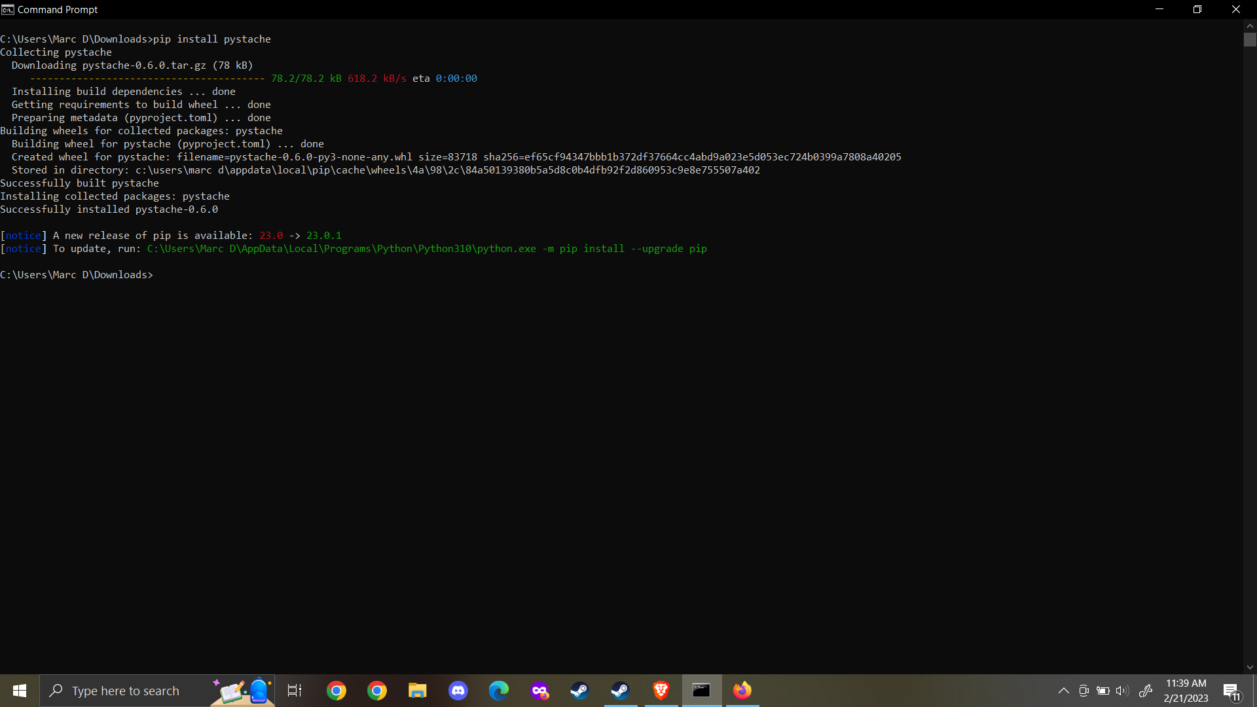This screenshot has height=707, width=1257.
Task: Open File Explorer from the taskbar
Action: tap(418, 691)
